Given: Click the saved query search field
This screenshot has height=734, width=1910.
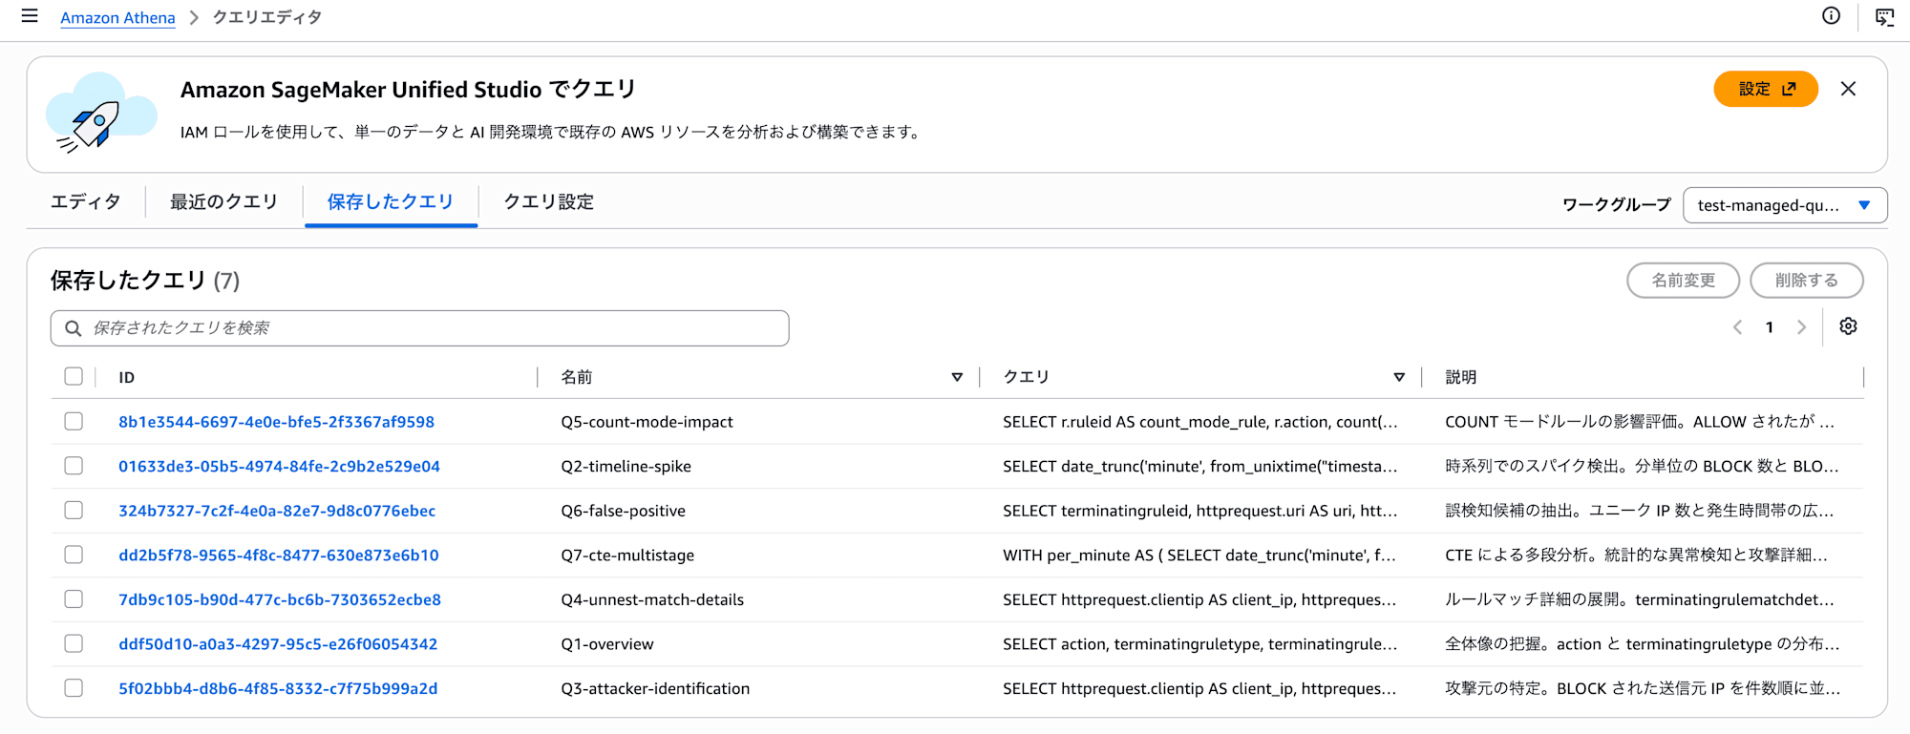Looking at the screenshot, I should (419, 328).
